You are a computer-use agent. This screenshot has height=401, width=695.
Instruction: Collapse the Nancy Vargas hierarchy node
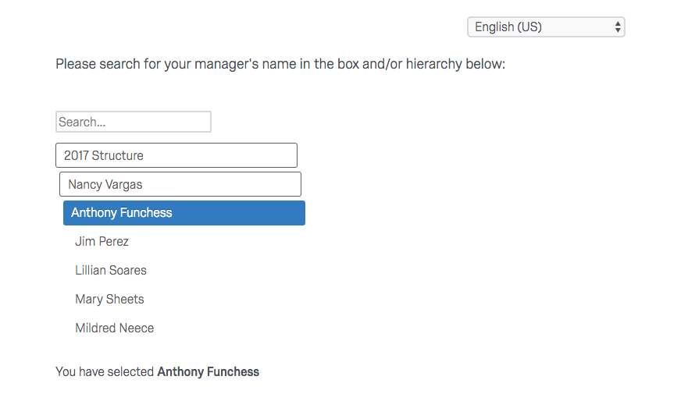180,185
